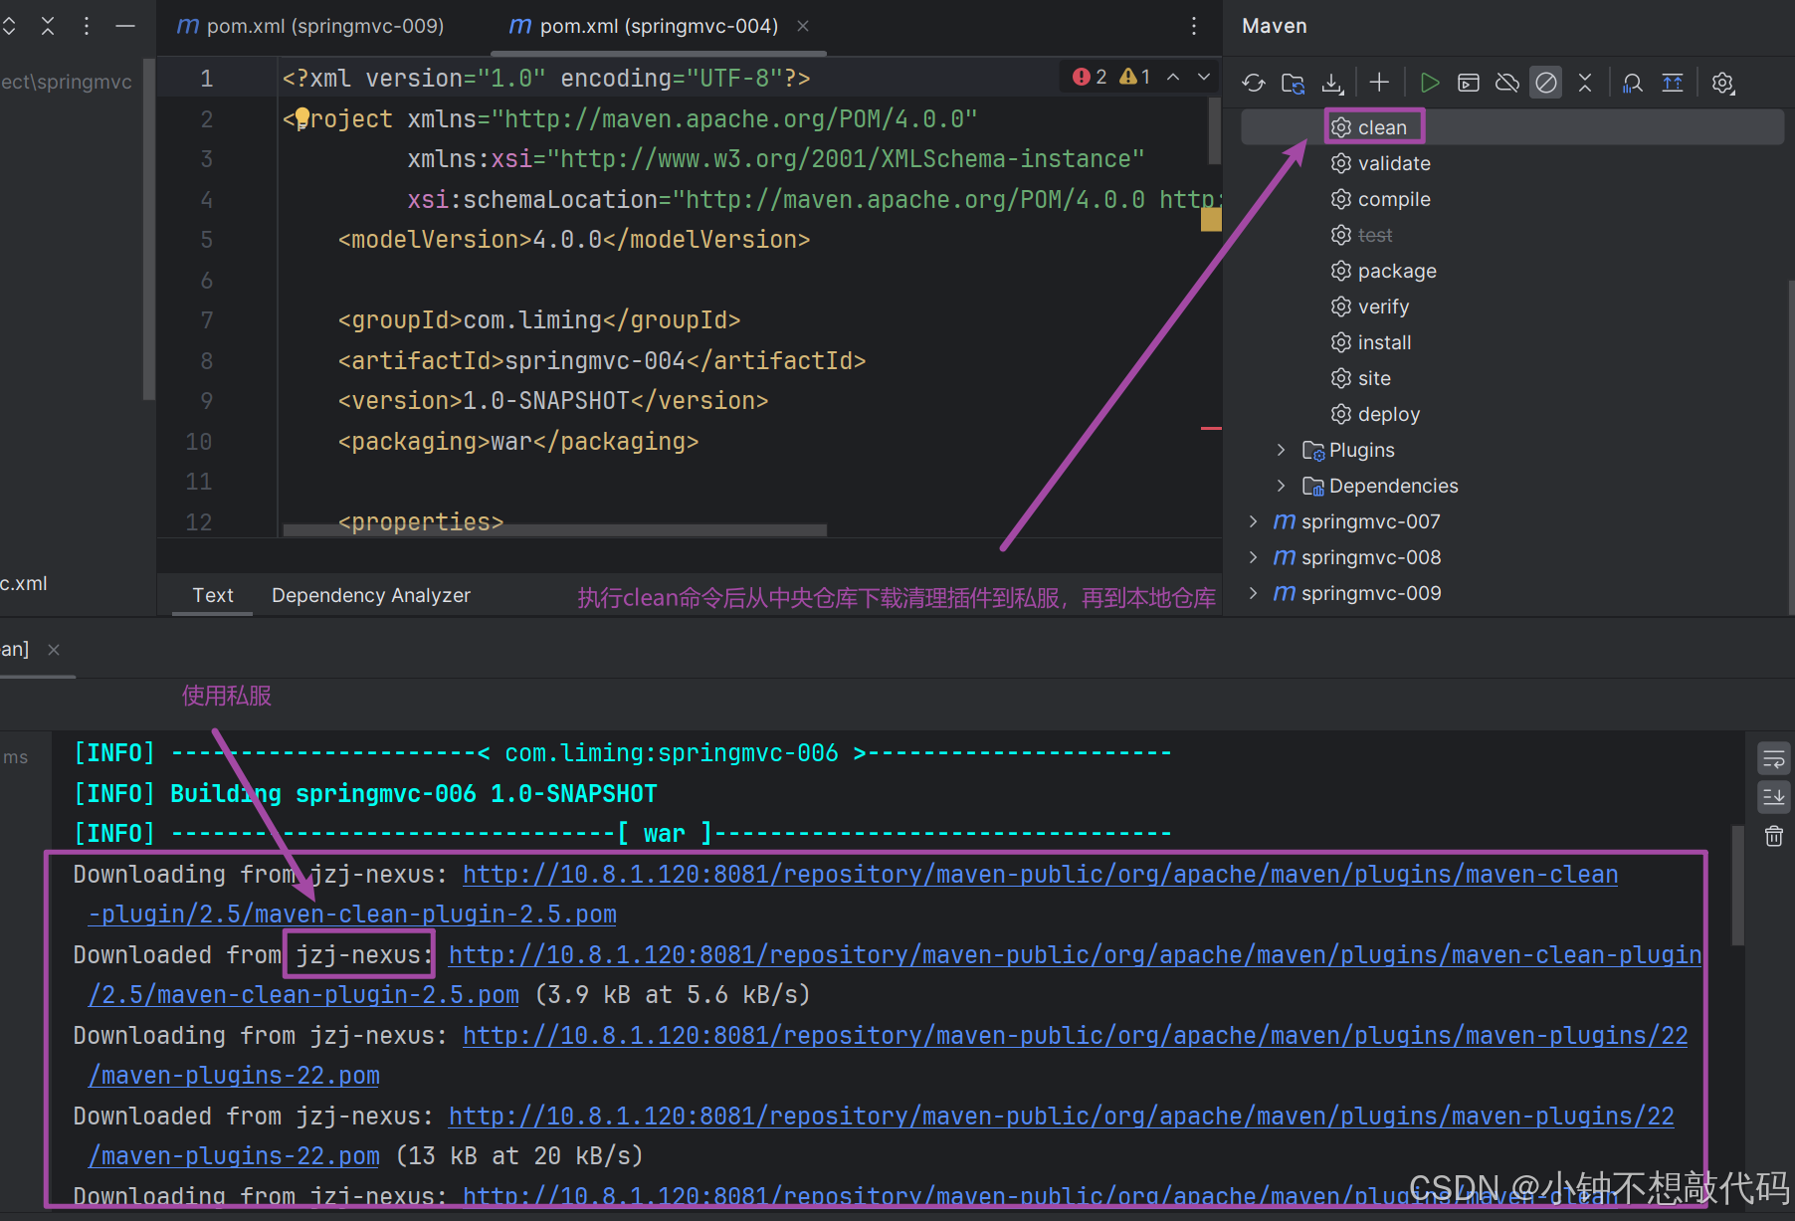Download Sources and Documentation icon
Image resolution: width=1795 pixels, height=1221 pixels.
(1332, 83)
